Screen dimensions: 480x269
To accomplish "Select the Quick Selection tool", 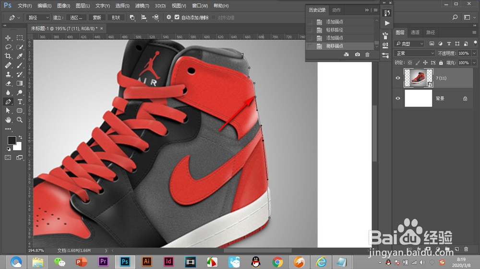I will [x=20, y=47].
